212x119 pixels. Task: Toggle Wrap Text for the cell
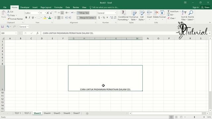(x=83, y=13)
